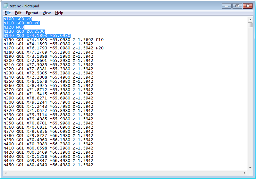The image size is (256, 179).
Task: Click X77.1789 on line N180
Action: pos(37,52)
